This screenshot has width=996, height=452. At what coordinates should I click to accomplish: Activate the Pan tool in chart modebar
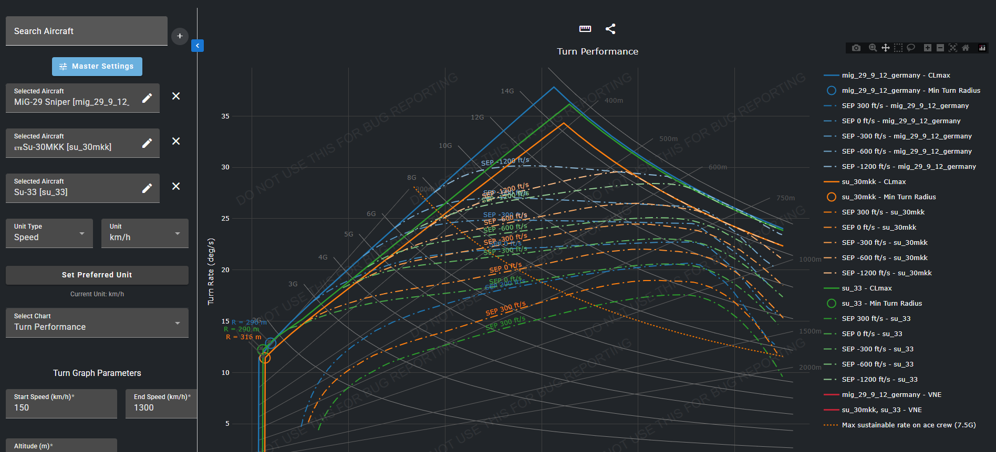886,48
